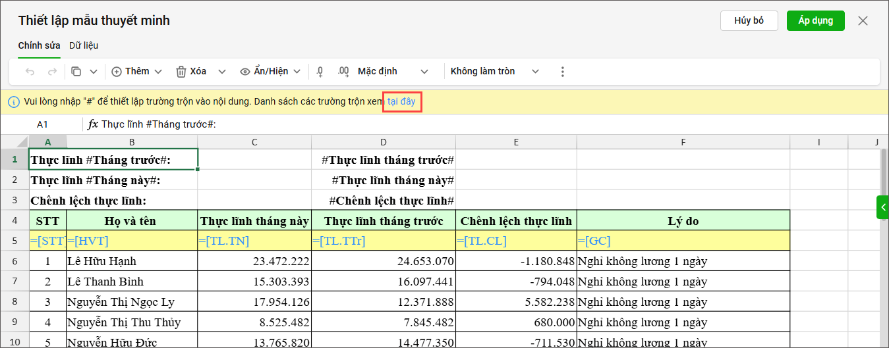Image resolution: width=889 pixels, height=348 pixels.
Task: Open the tại đây link
Action: point(401,102)
